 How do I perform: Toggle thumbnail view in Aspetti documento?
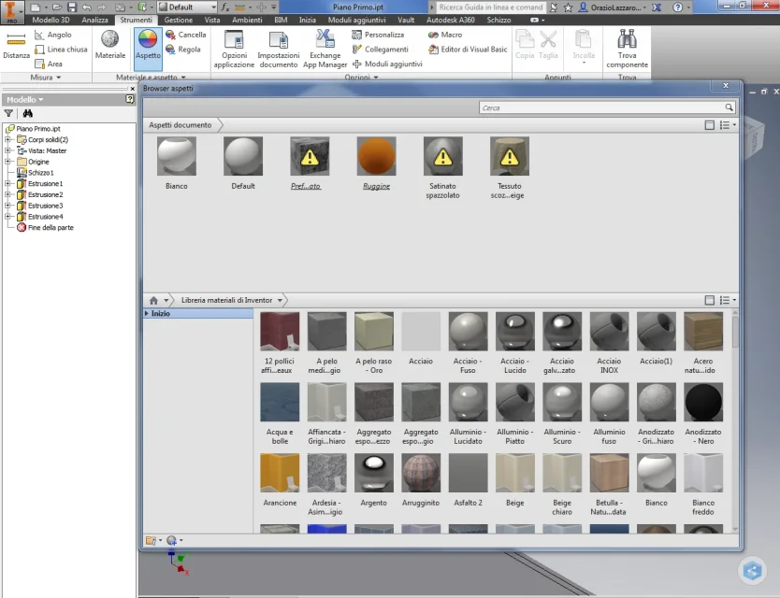pyautogui.click(x=709, y=125)
